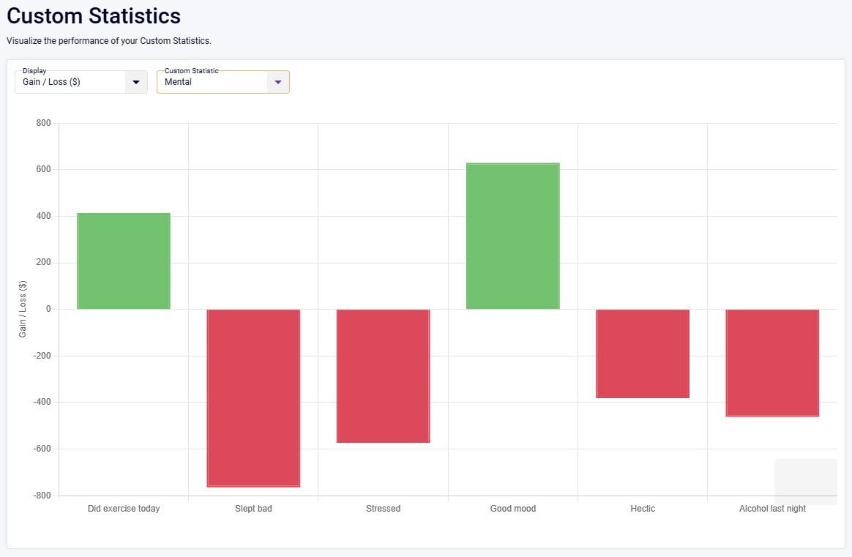This screenshot has height=557, width=852.
Task: Click the green Did exercise today bar
Action: coord(124,261)
